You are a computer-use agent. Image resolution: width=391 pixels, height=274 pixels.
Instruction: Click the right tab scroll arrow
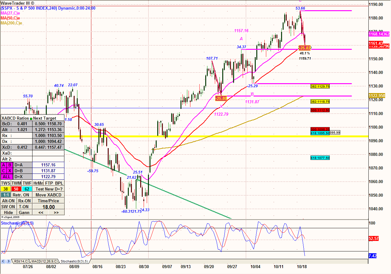pyautogui.click(x=8, y=262)
